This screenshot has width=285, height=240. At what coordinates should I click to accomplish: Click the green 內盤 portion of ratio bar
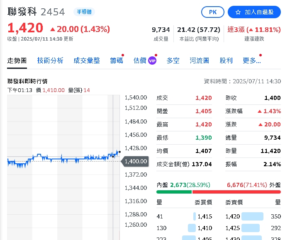[x=174, y=192]
